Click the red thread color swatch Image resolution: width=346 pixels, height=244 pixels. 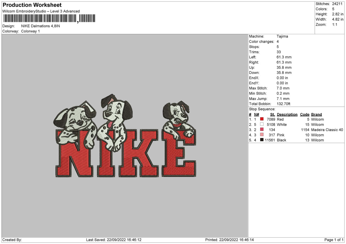tap(262, 119)
